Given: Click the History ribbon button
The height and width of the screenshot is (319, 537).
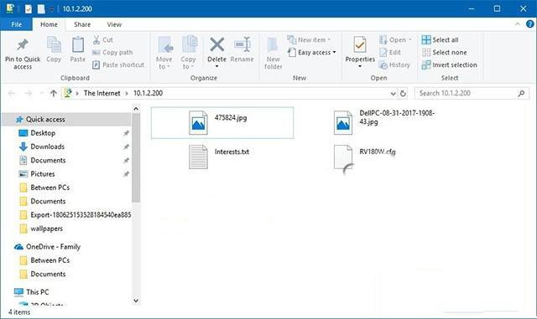Looking at the screenshot, I should pyautogui.click(x=394, y=64).
